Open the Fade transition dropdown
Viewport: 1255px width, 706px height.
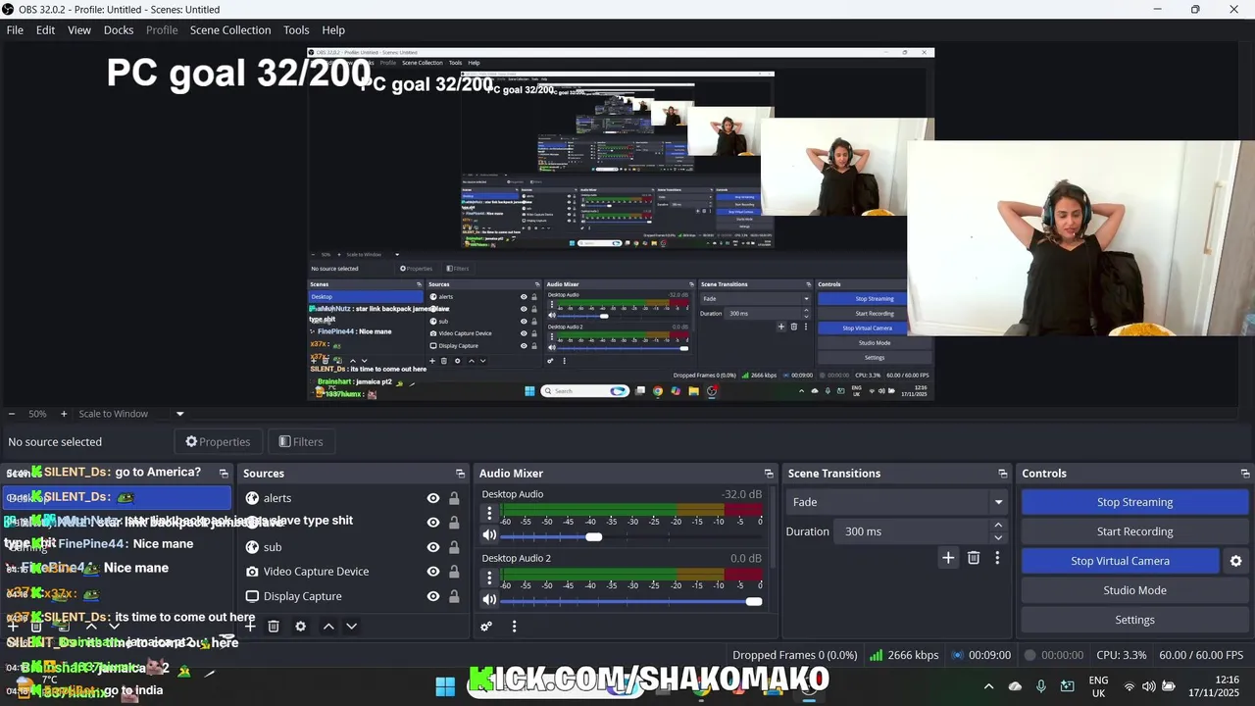897,502
